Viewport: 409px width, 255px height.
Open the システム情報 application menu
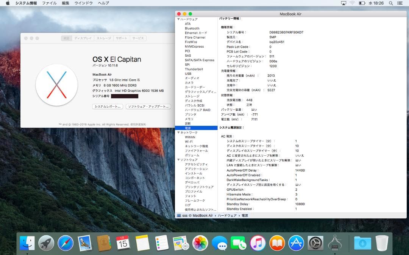(x=26, y=3)
